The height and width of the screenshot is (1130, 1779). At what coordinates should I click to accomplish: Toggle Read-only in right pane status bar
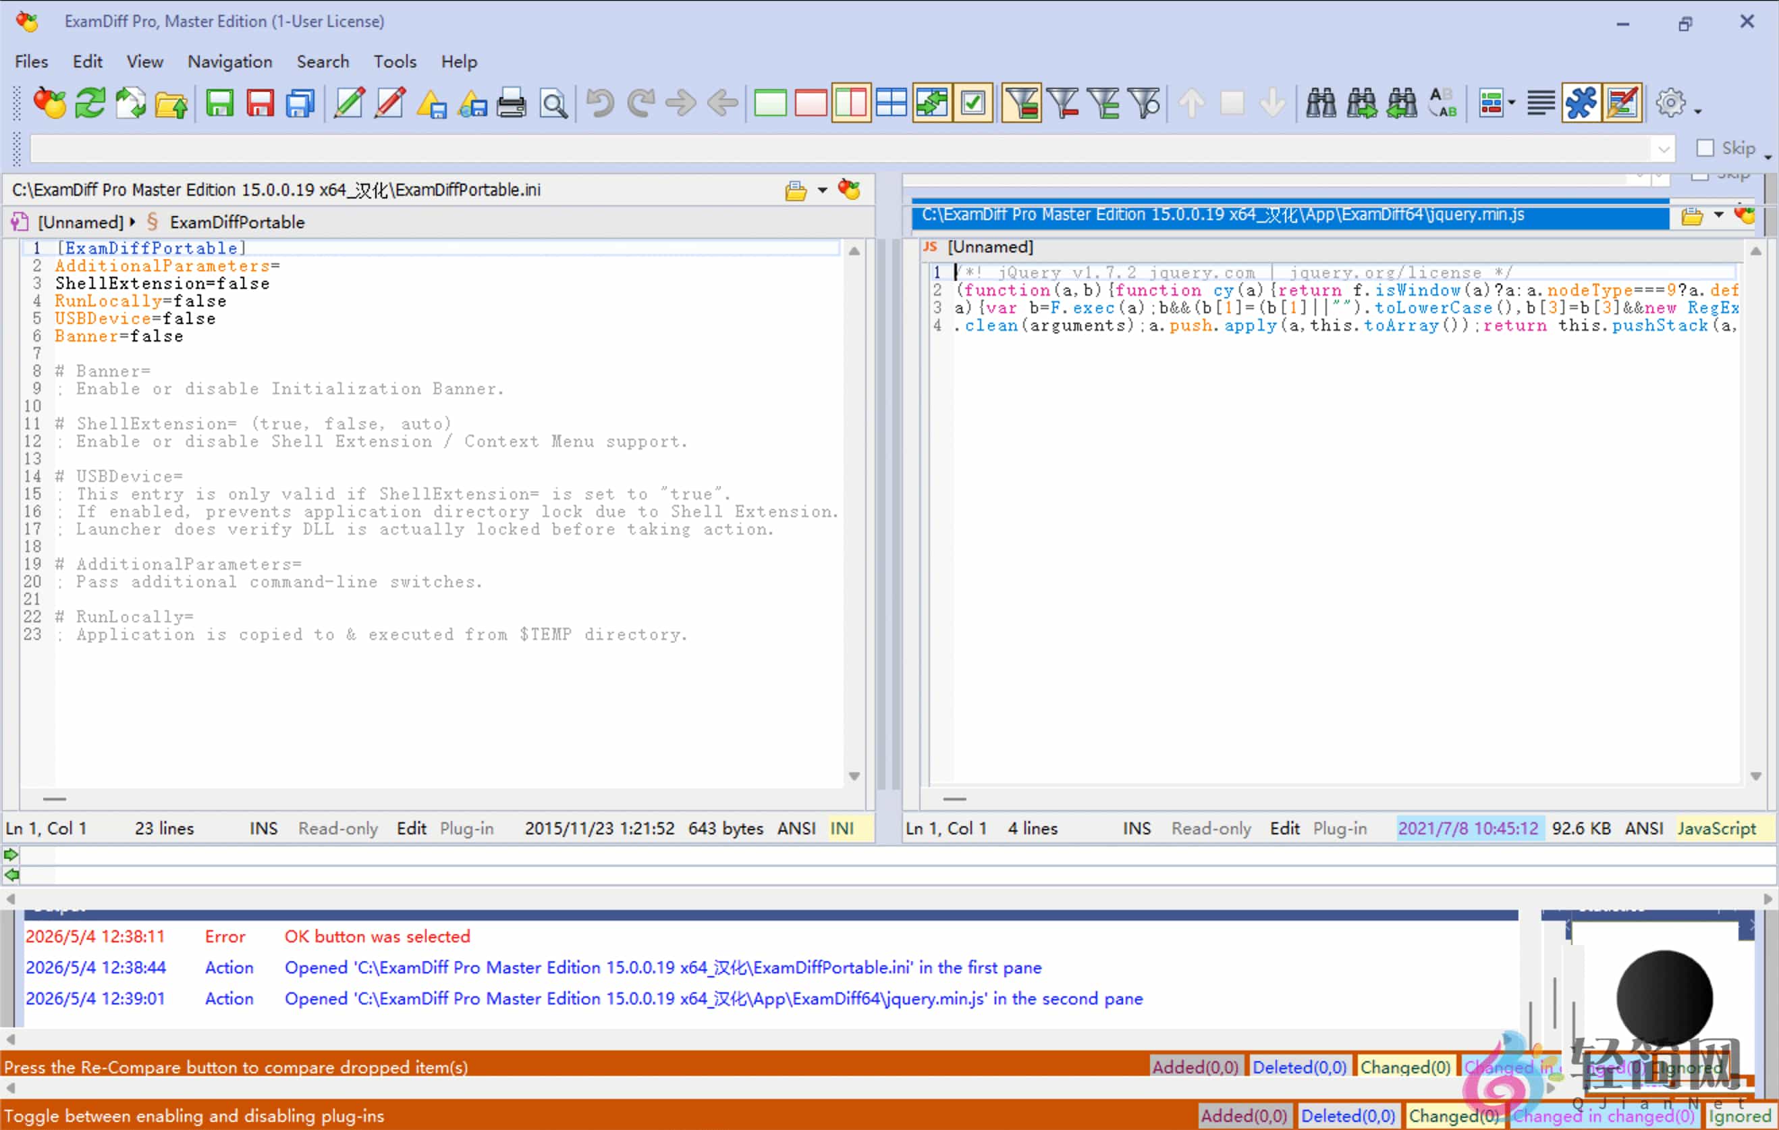pyautogui.click(x=1211, y=828)
